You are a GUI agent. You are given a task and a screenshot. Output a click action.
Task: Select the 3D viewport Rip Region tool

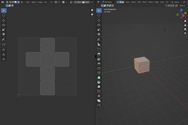pos(99,105)
